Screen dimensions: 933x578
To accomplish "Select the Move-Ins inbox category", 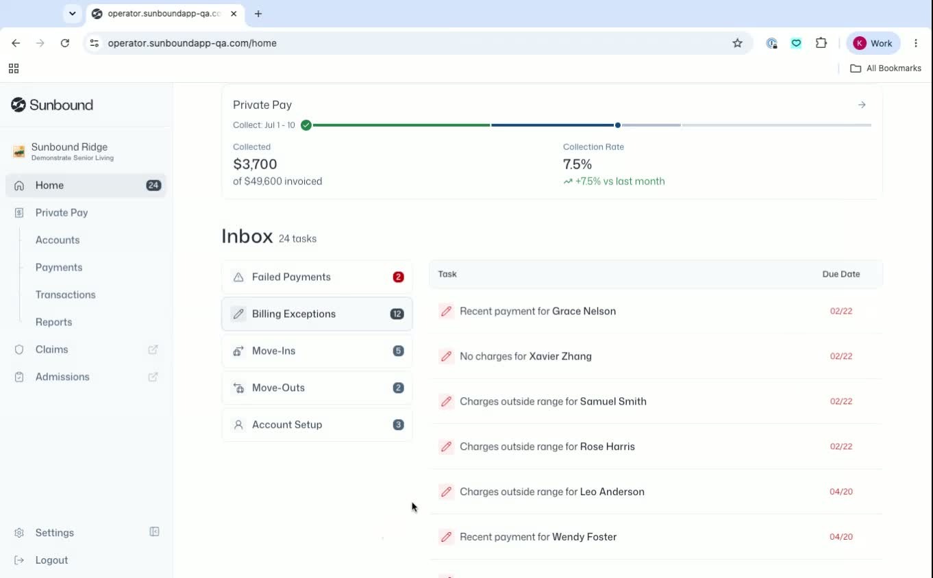I will point(317,351).
